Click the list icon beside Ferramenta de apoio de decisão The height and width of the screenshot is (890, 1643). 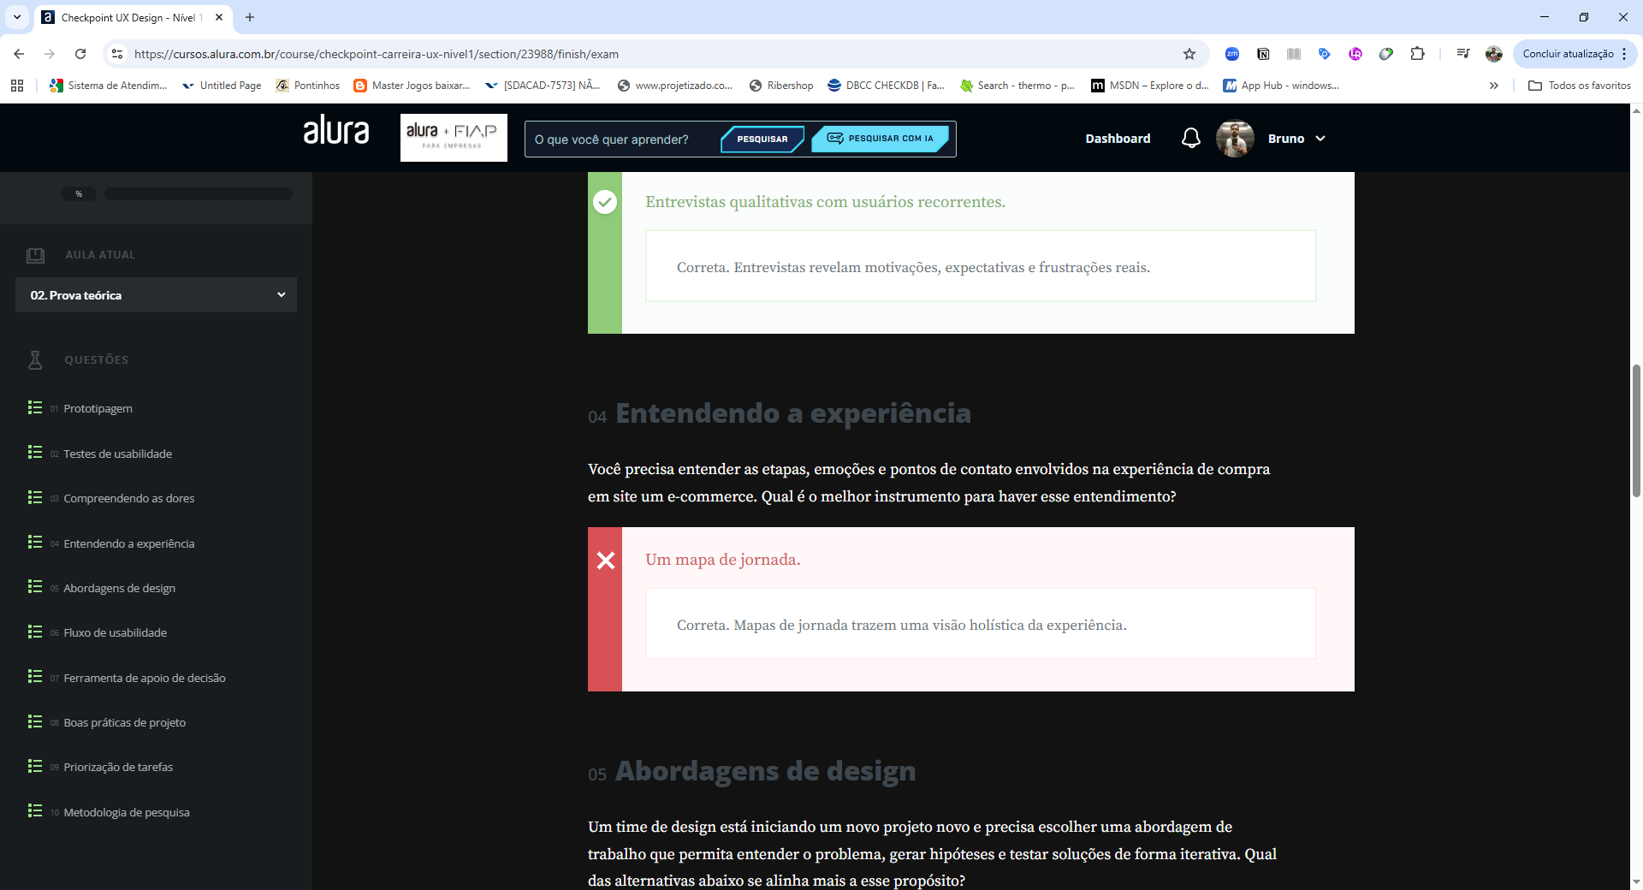[35, 677]
